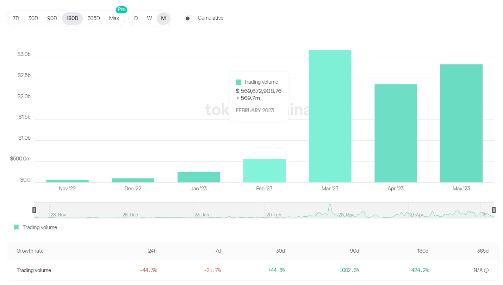The height and width of the screenshot is (285, 503).
Task: Switch to monthly (M) granularity
Action: 163,18
